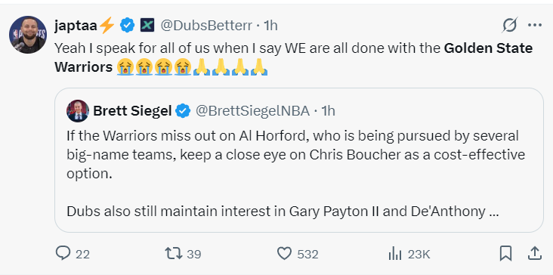This screenshot has height=275, width=553.
Task: Click the affiliate badge next to verified check
Action: (x=147, y=26)
